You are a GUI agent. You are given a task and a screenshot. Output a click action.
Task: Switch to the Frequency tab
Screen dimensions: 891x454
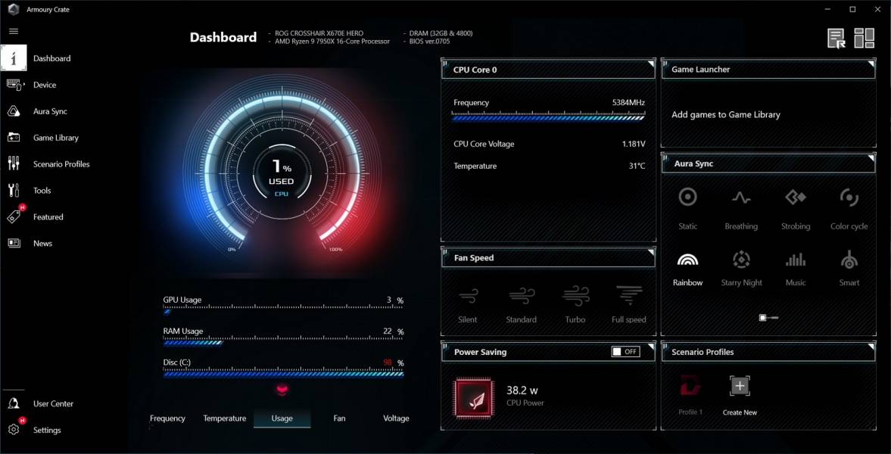pos(167,418)
